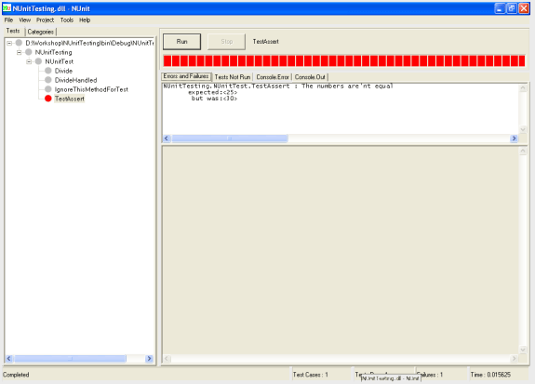This screenshot has width=535, height=384.
Task: Click the error list's horizontal scrollbar thumb
Action: pyautogui.click(x=230, y=139)
